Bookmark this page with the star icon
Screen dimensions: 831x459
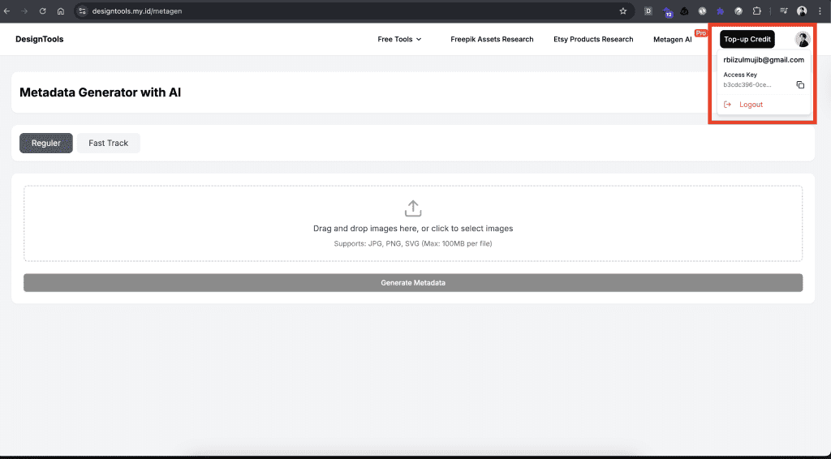pyautogui.click(x=623, y=11)
